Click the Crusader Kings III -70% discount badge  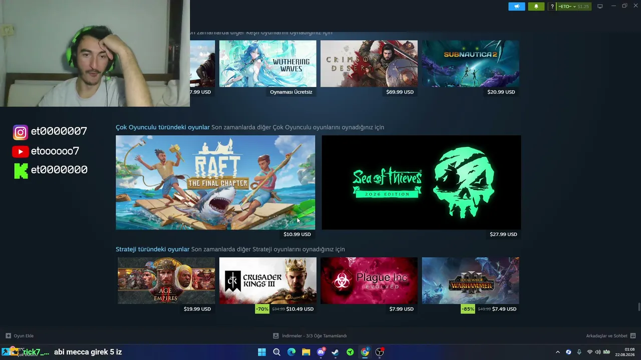(262, 309)
